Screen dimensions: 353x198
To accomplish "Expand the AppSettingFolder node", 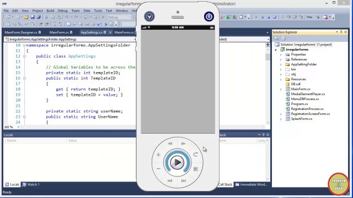I will 281,64.
